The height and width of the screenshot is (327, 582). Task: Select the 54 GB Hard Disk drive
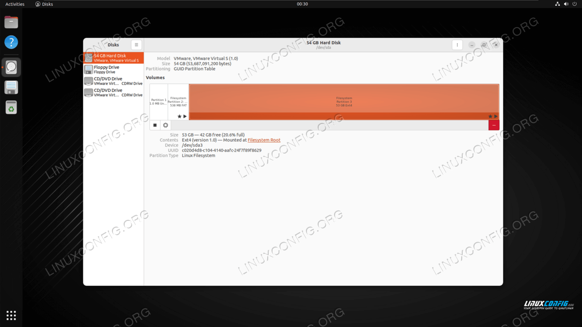pyautogui.click(x=113, y=58)
